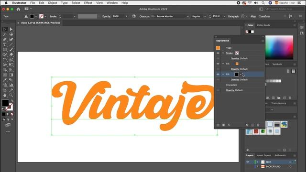Open the Paragraph options link
Viewport: 306px width, 172px height.
[233, 16]
